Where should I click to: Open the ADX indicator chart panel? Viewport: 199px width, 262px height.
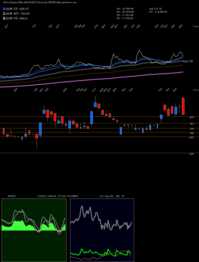[x=102, y=230]
